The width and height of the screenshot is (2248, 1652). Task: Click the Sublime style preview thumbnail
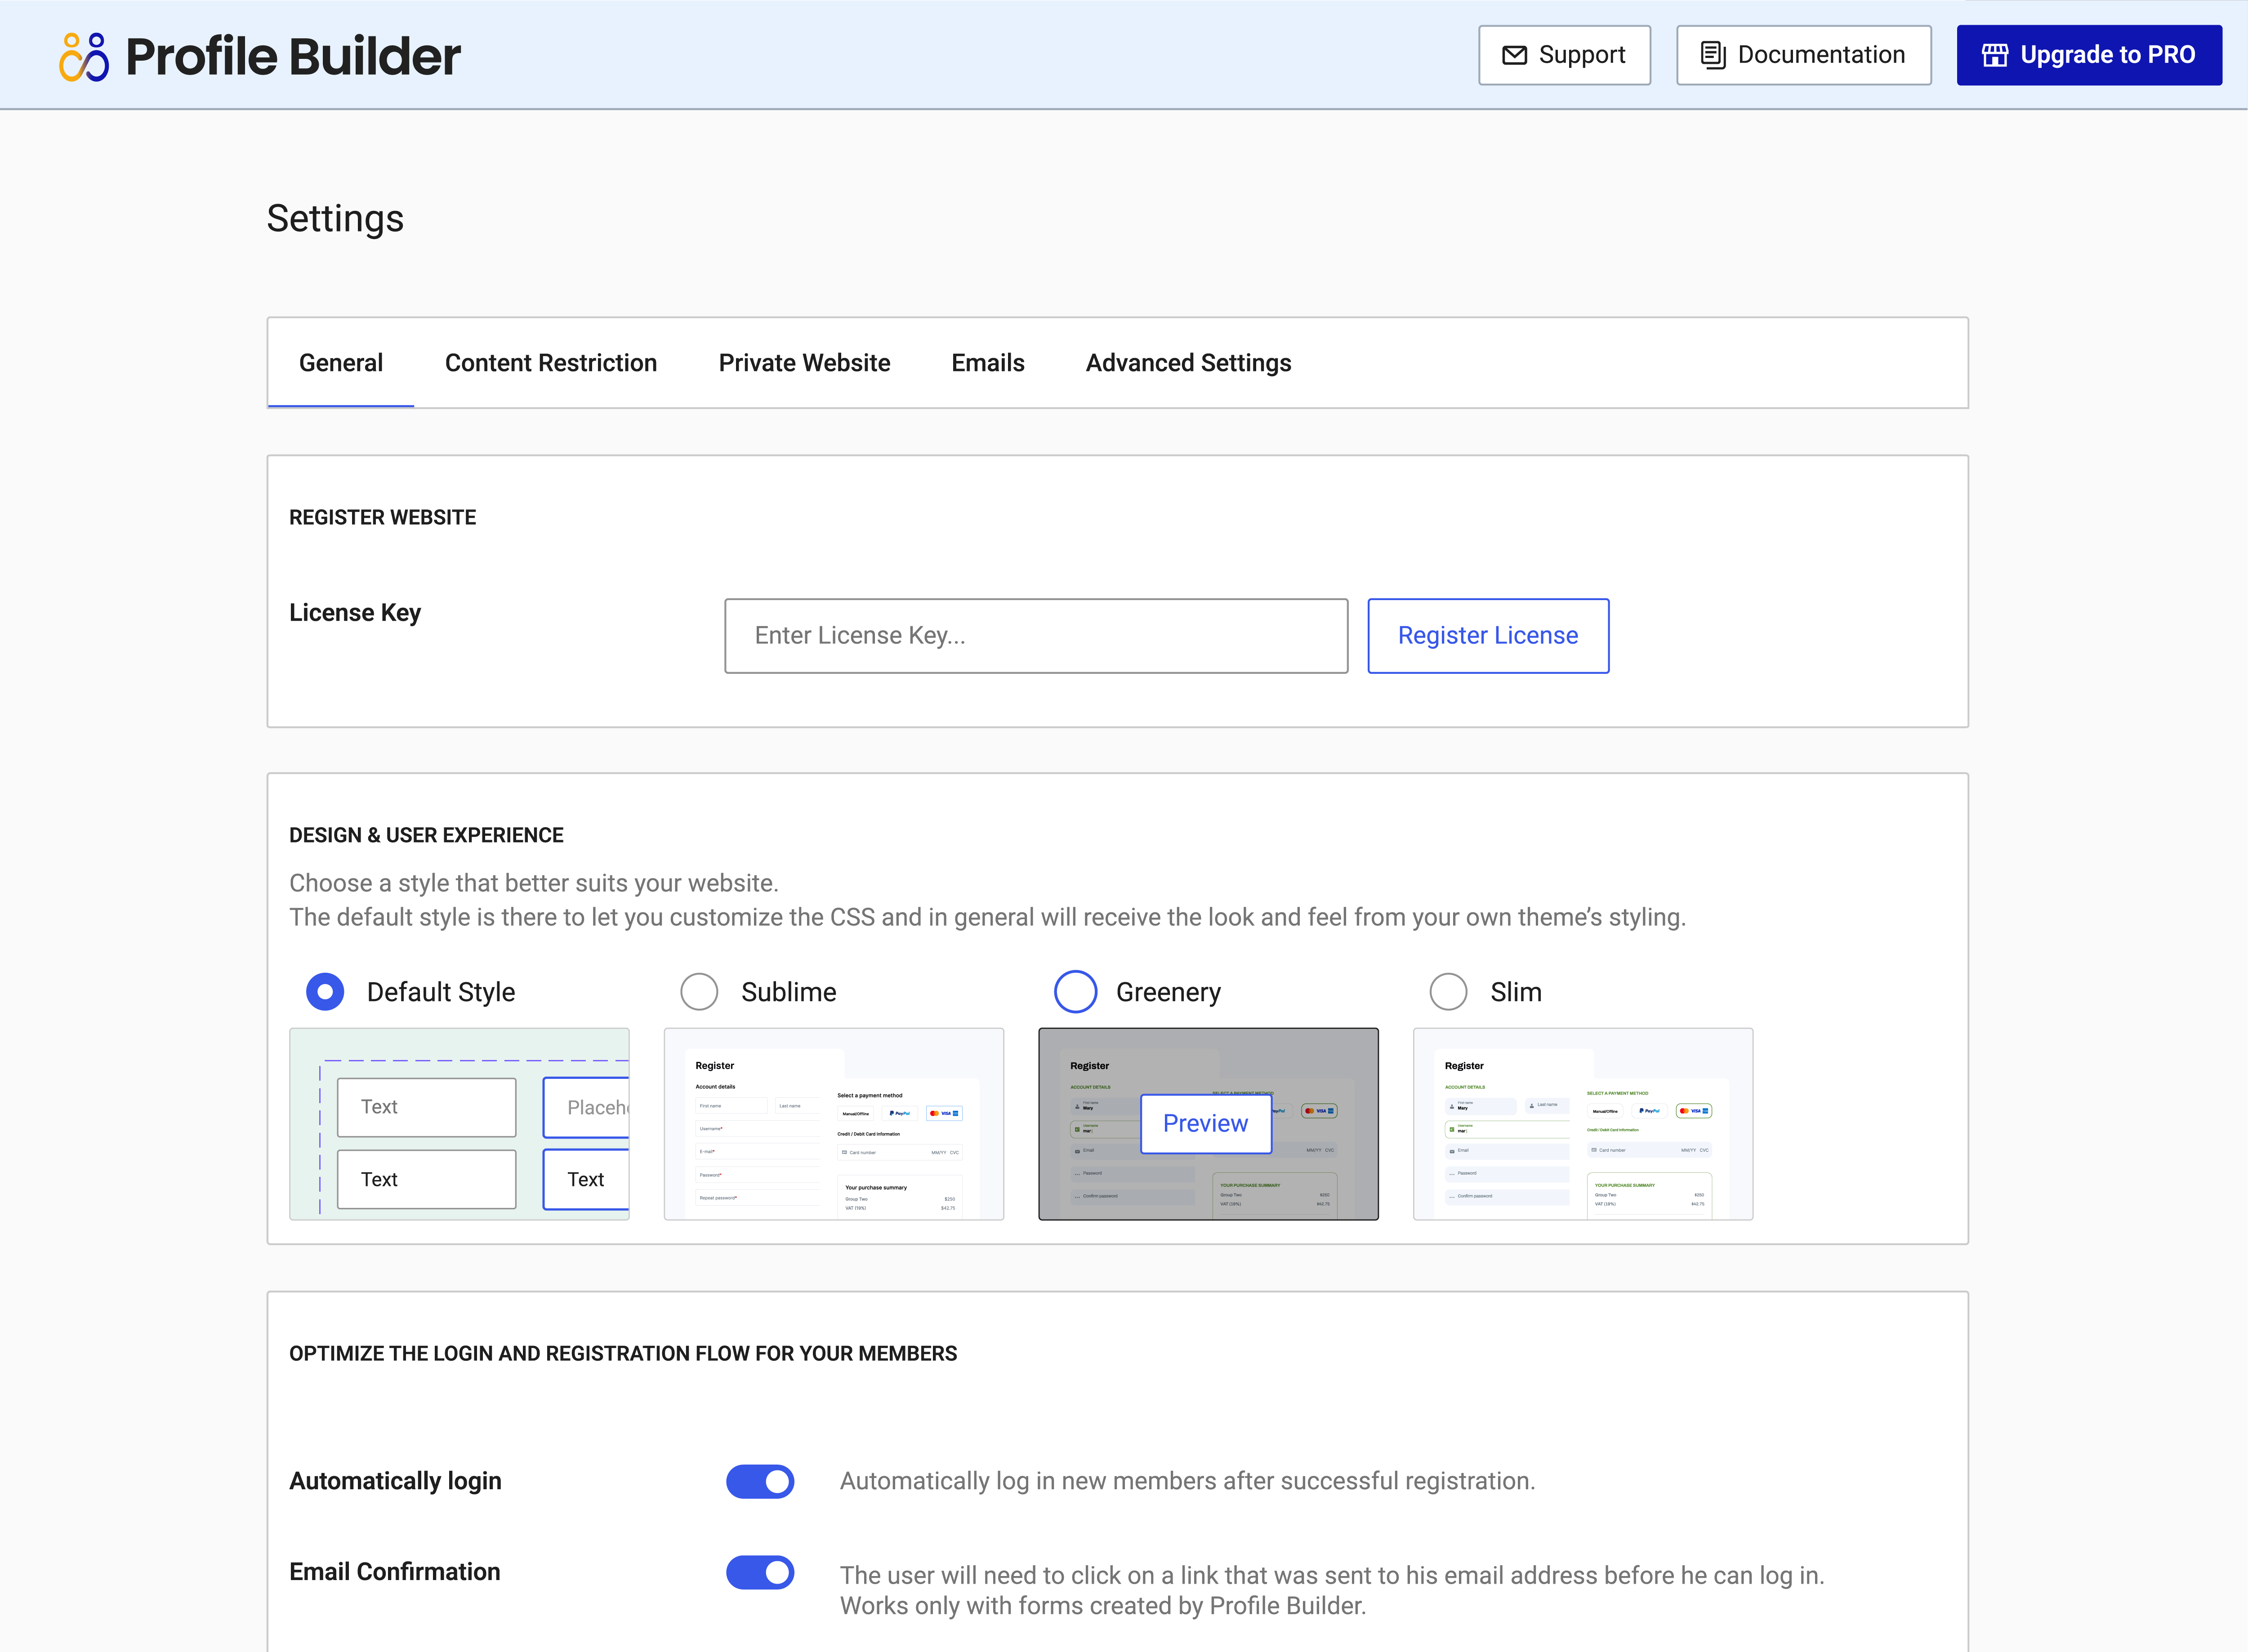click(x=834, y=1124)
